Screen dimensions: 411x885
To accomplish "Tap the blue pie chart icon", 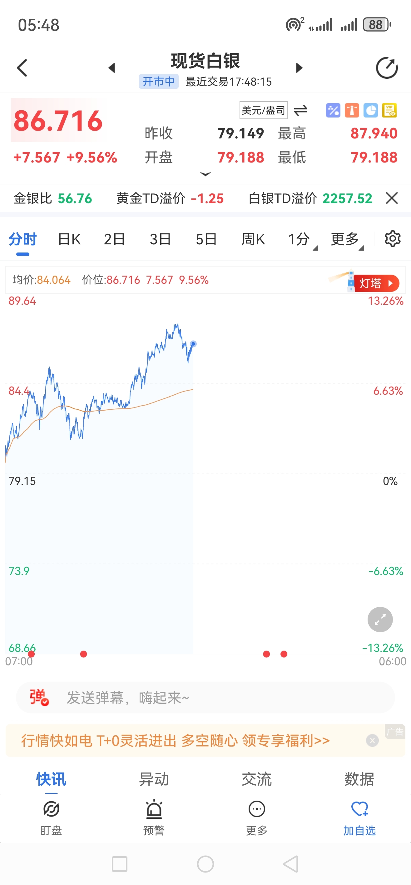I will click(370, 111).
